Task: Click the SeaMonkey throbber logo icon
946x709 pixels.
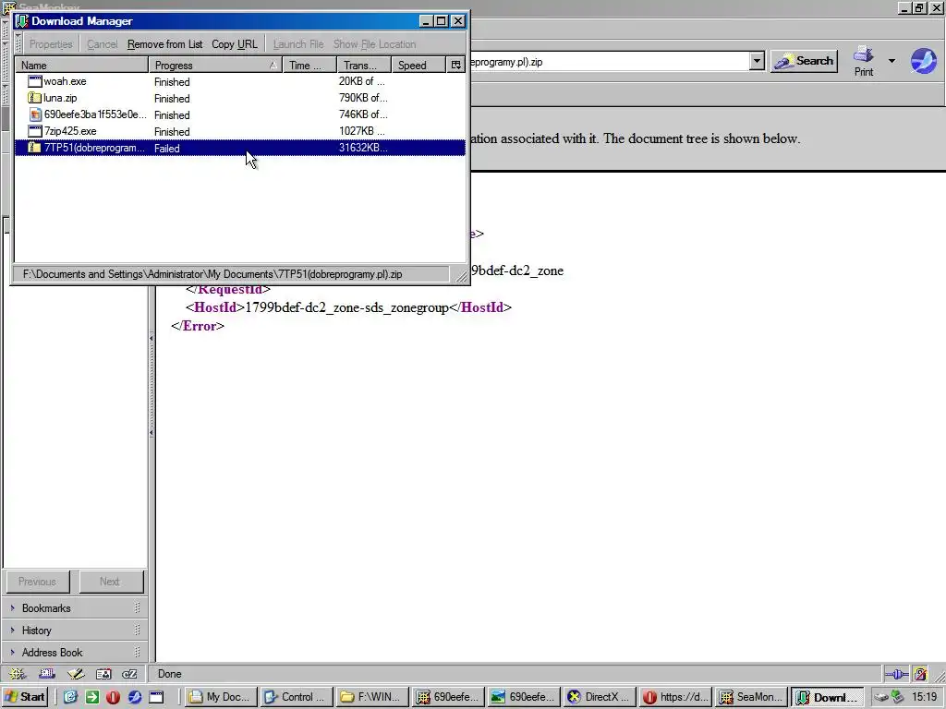Action: click(x=923, y=61)
